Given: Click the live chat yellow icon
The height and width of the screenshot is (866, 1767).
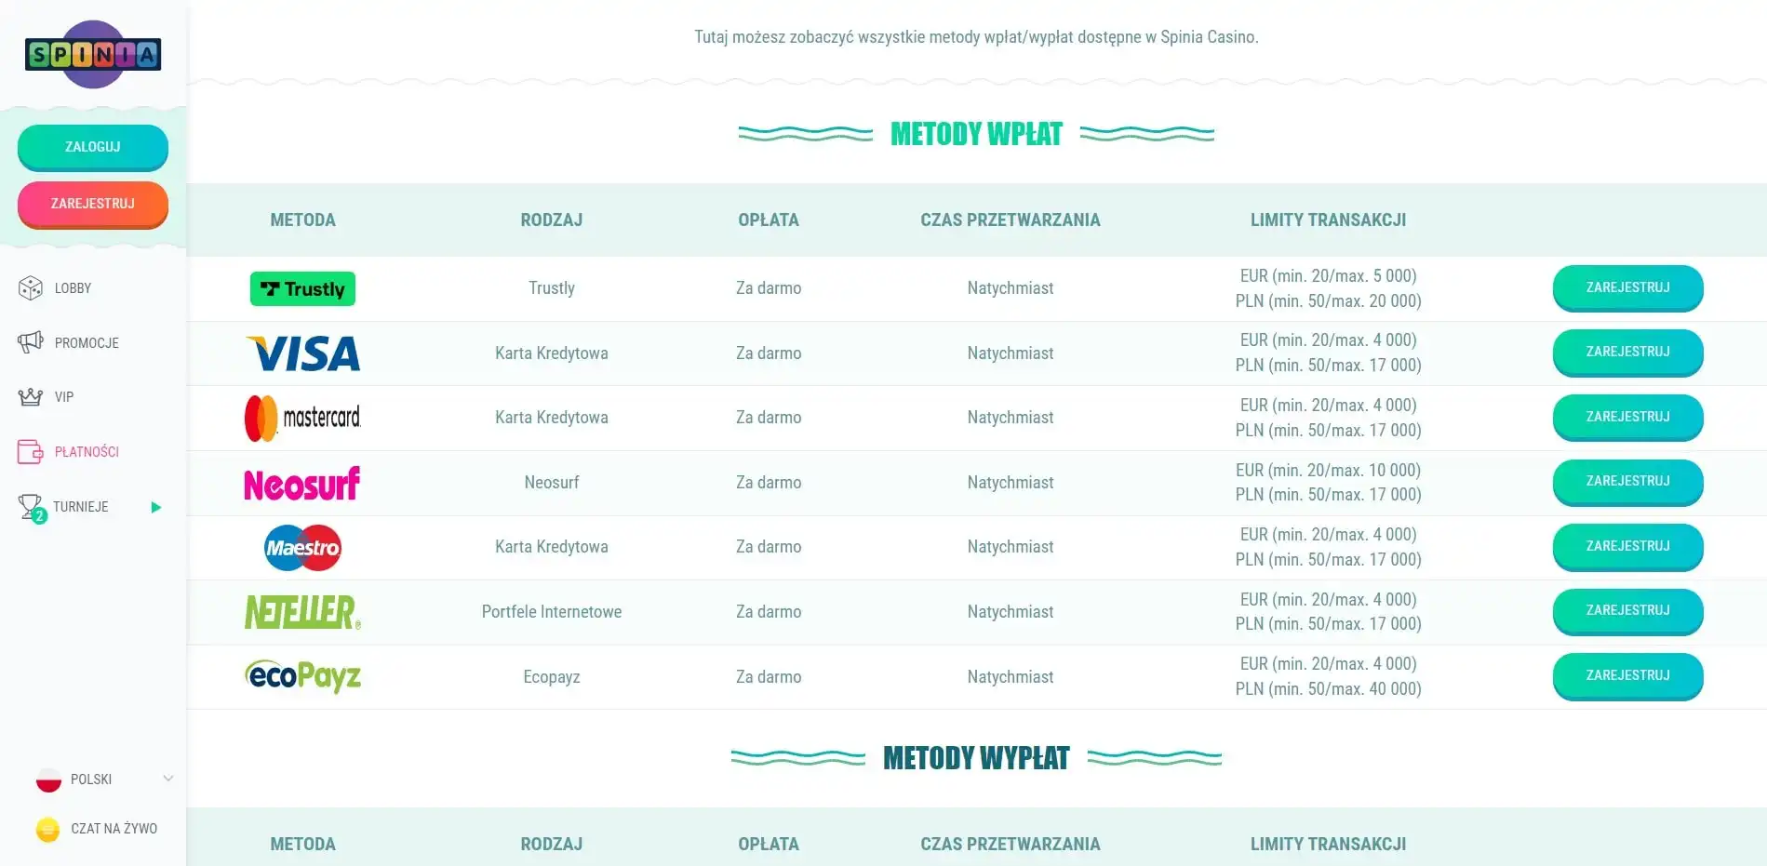Looking at the screenshot, I should [48, 829].
